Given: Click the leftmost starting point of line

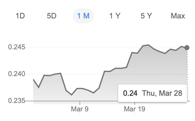Looking at the screenshot, I should (x=33, y=80).
